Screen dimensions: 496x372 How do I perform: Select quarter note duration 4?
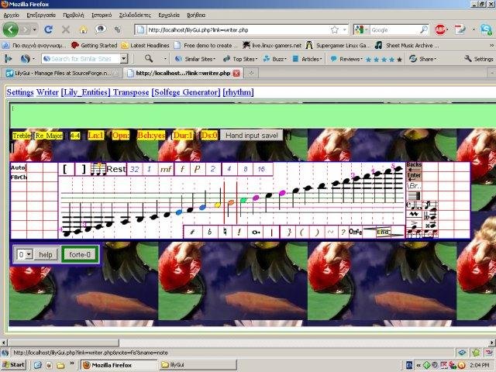point(229,169)
